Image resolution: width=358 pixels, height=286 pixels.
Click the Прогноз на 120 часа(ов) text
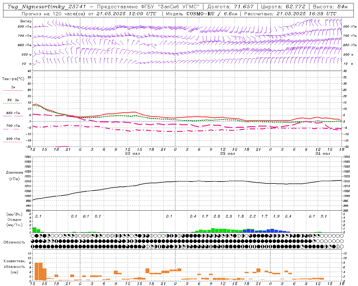[54, 14]
